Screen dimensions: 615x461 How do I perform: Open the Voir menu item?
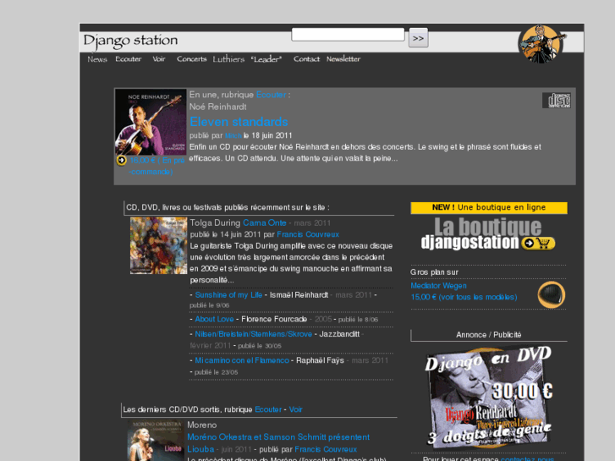click(x=159, y=59)
